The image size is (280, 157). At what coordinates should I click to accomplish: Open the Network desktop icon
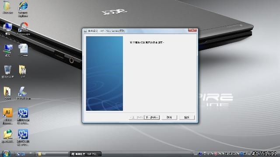point(7,51)
